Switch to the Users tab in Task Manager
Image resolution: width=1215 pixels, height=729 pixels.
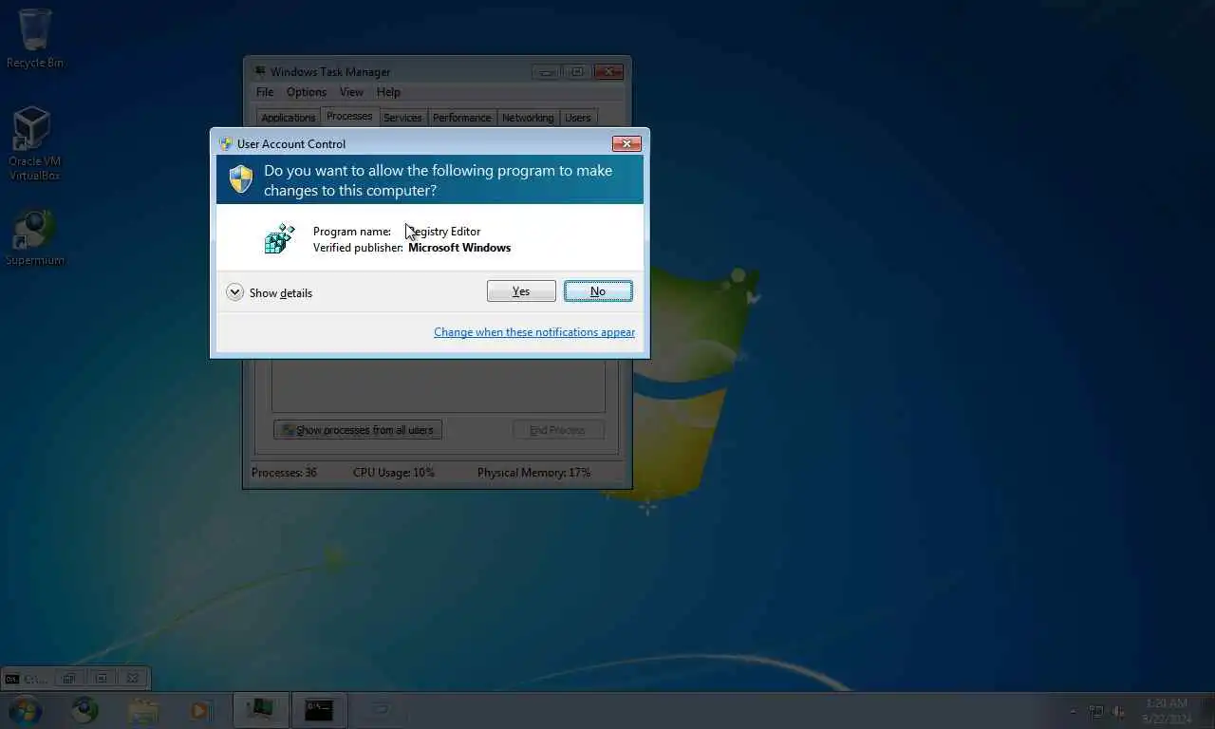pyautogui.click(x=578, y=118)
